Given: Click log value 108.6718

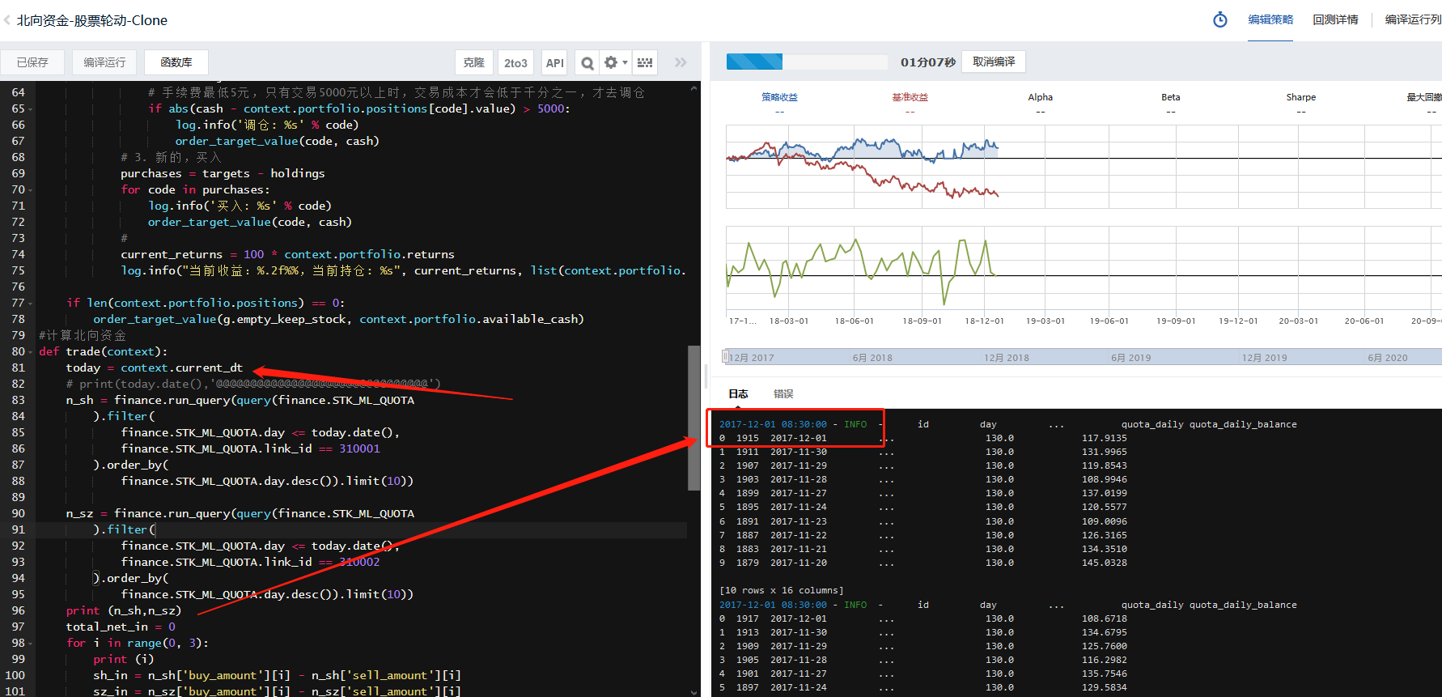Looking at the screenshot, I should [1104, 618].
